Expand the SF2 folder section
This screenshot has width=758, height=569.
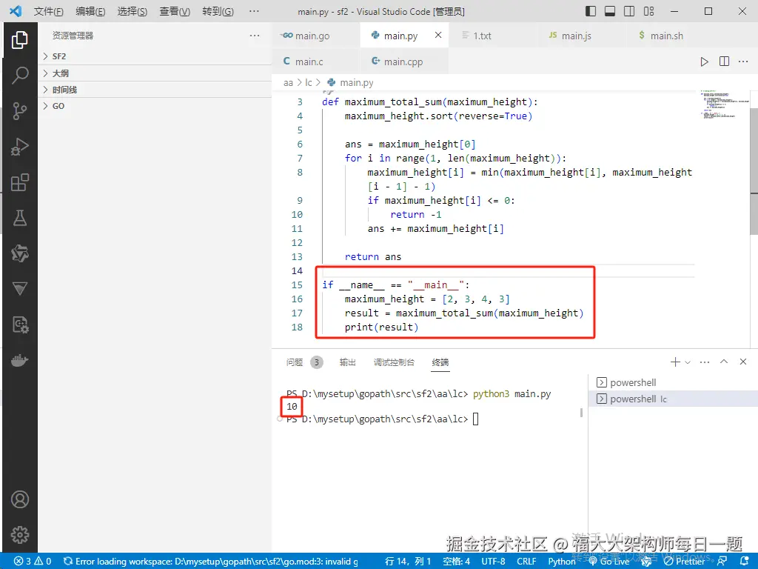click(155, 56)
